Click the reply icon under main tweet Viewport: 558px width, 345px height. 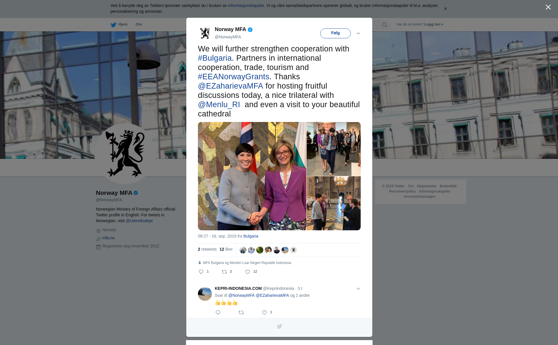coord(201,272)
